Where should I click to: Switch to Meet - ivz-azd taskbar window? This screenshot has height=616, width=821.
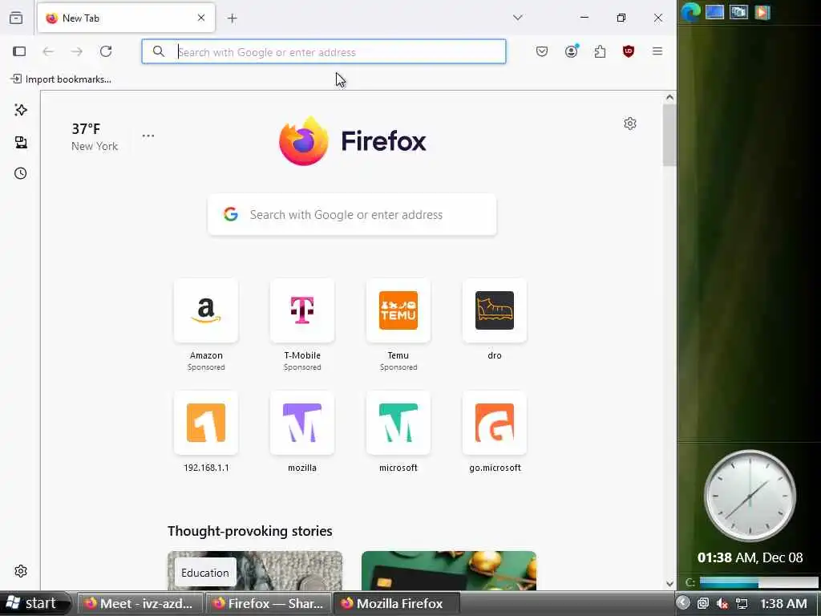[140, 603]
